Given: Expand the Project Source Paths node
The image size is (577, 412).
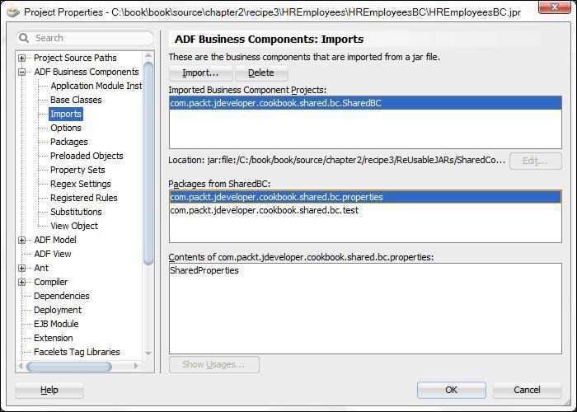Looking at the screenshot, I should (x=22, y=58).
